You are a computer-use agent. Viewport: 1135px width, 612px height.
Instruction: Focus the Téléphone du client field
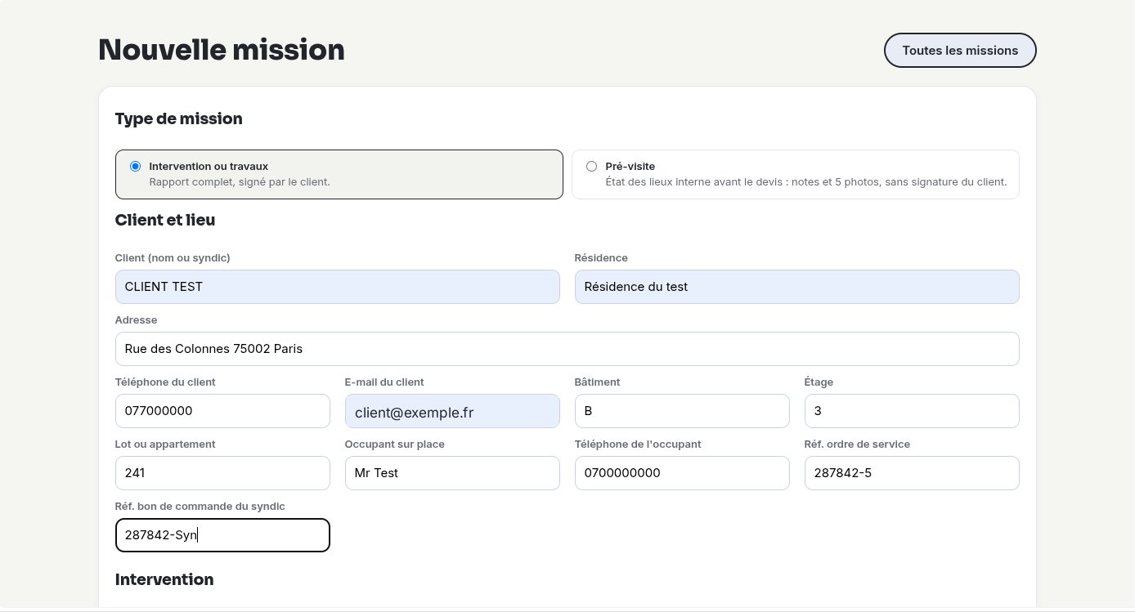[x=222, y=411]
